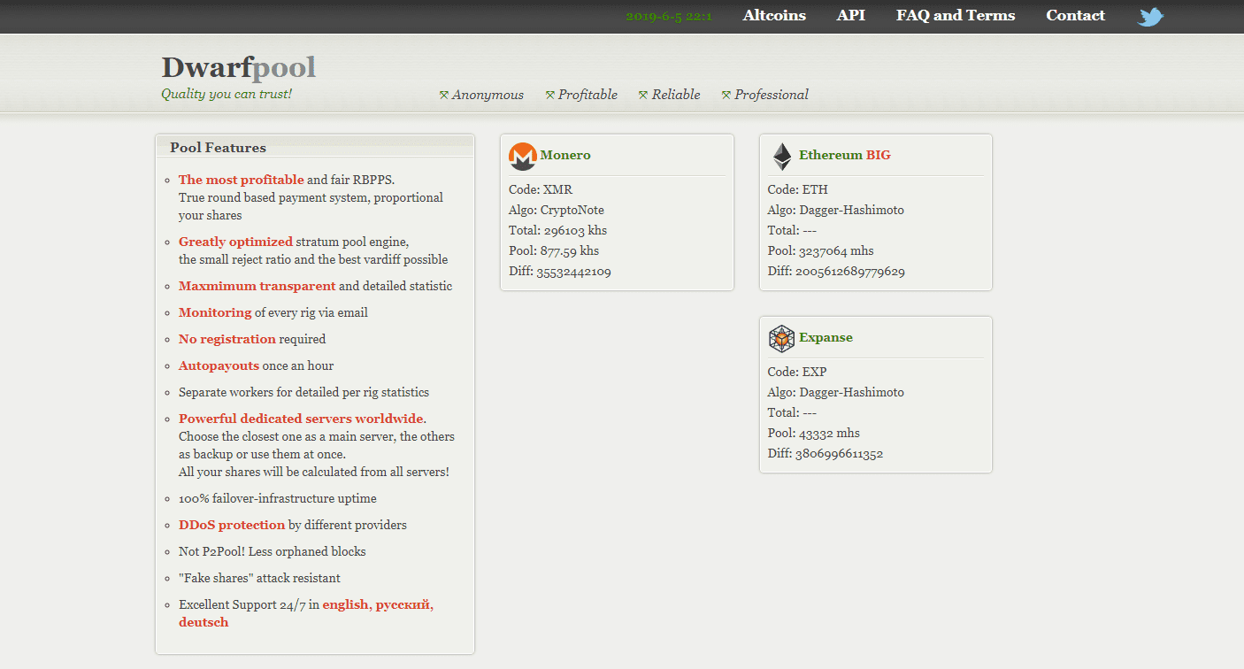Viewport: 1244px width, 669px height.
Task: Open the Contact page
Action: pyautogui.click(x=1075, y=16)
